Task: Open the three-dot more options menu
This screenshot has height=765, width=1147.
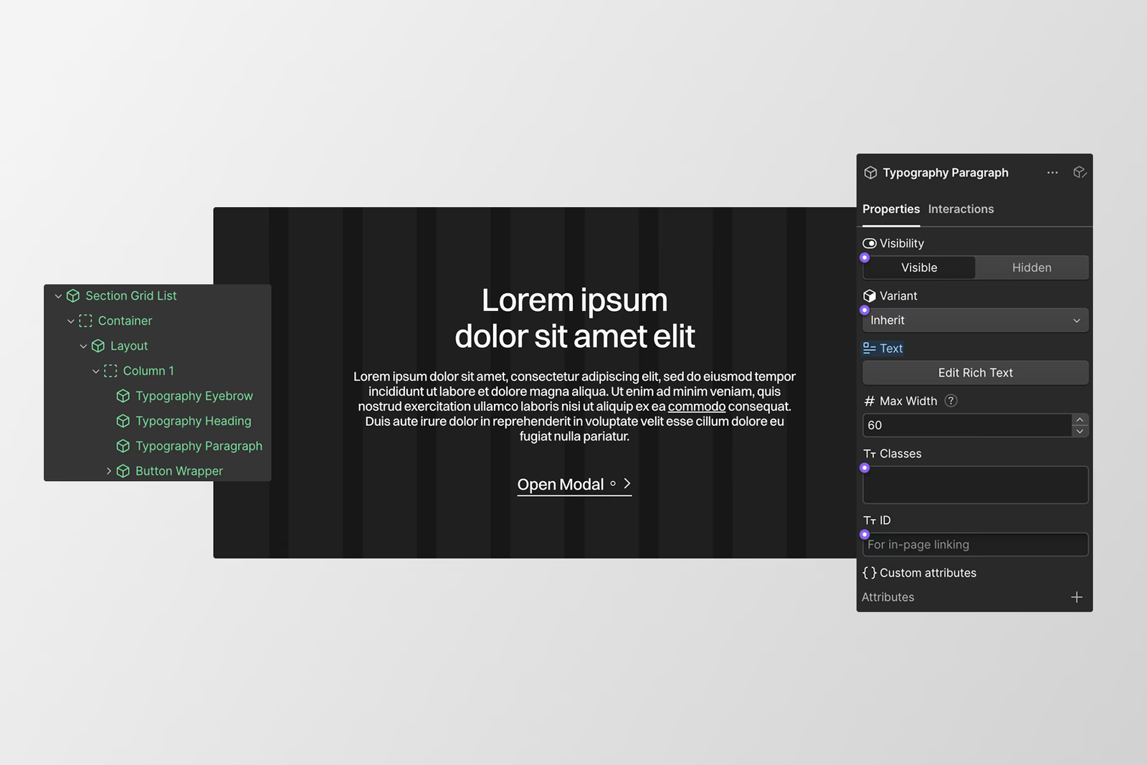Action: [1052, 173]
